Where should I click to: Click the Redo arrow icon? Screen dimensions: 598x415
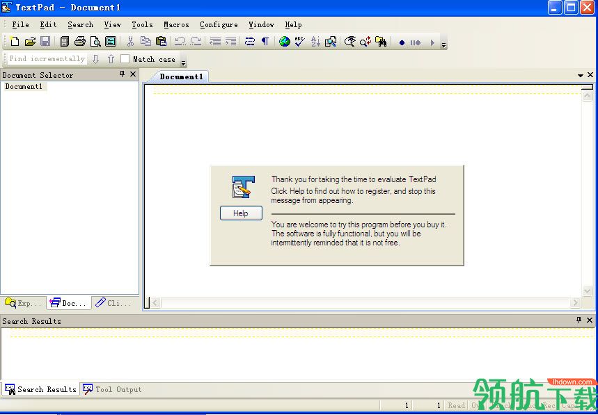(x=196, y=42)
